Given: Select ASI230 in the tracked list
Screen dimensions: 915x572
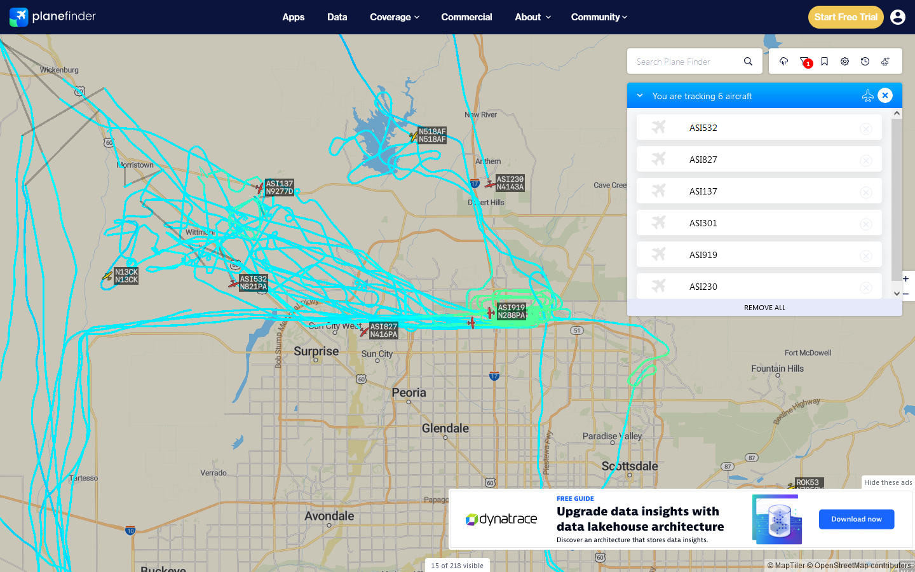Looking at the screenshot, I should [x=759, y=286].
